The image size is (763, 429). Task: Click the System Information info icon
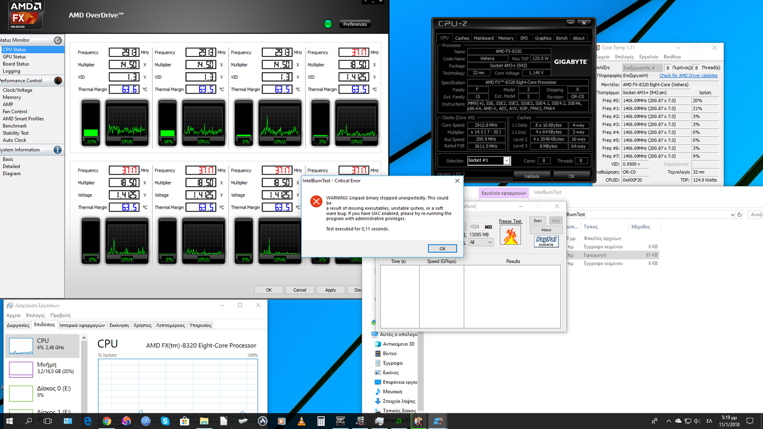tap(58, 150)
